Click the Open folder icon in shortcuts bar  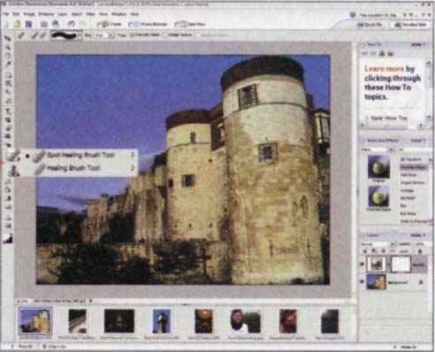[17, 24]
